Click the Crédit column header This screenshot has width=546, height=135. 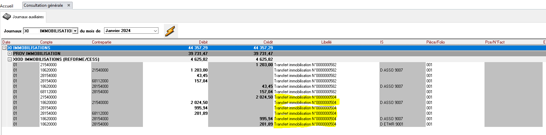click(x=268, y=42)
